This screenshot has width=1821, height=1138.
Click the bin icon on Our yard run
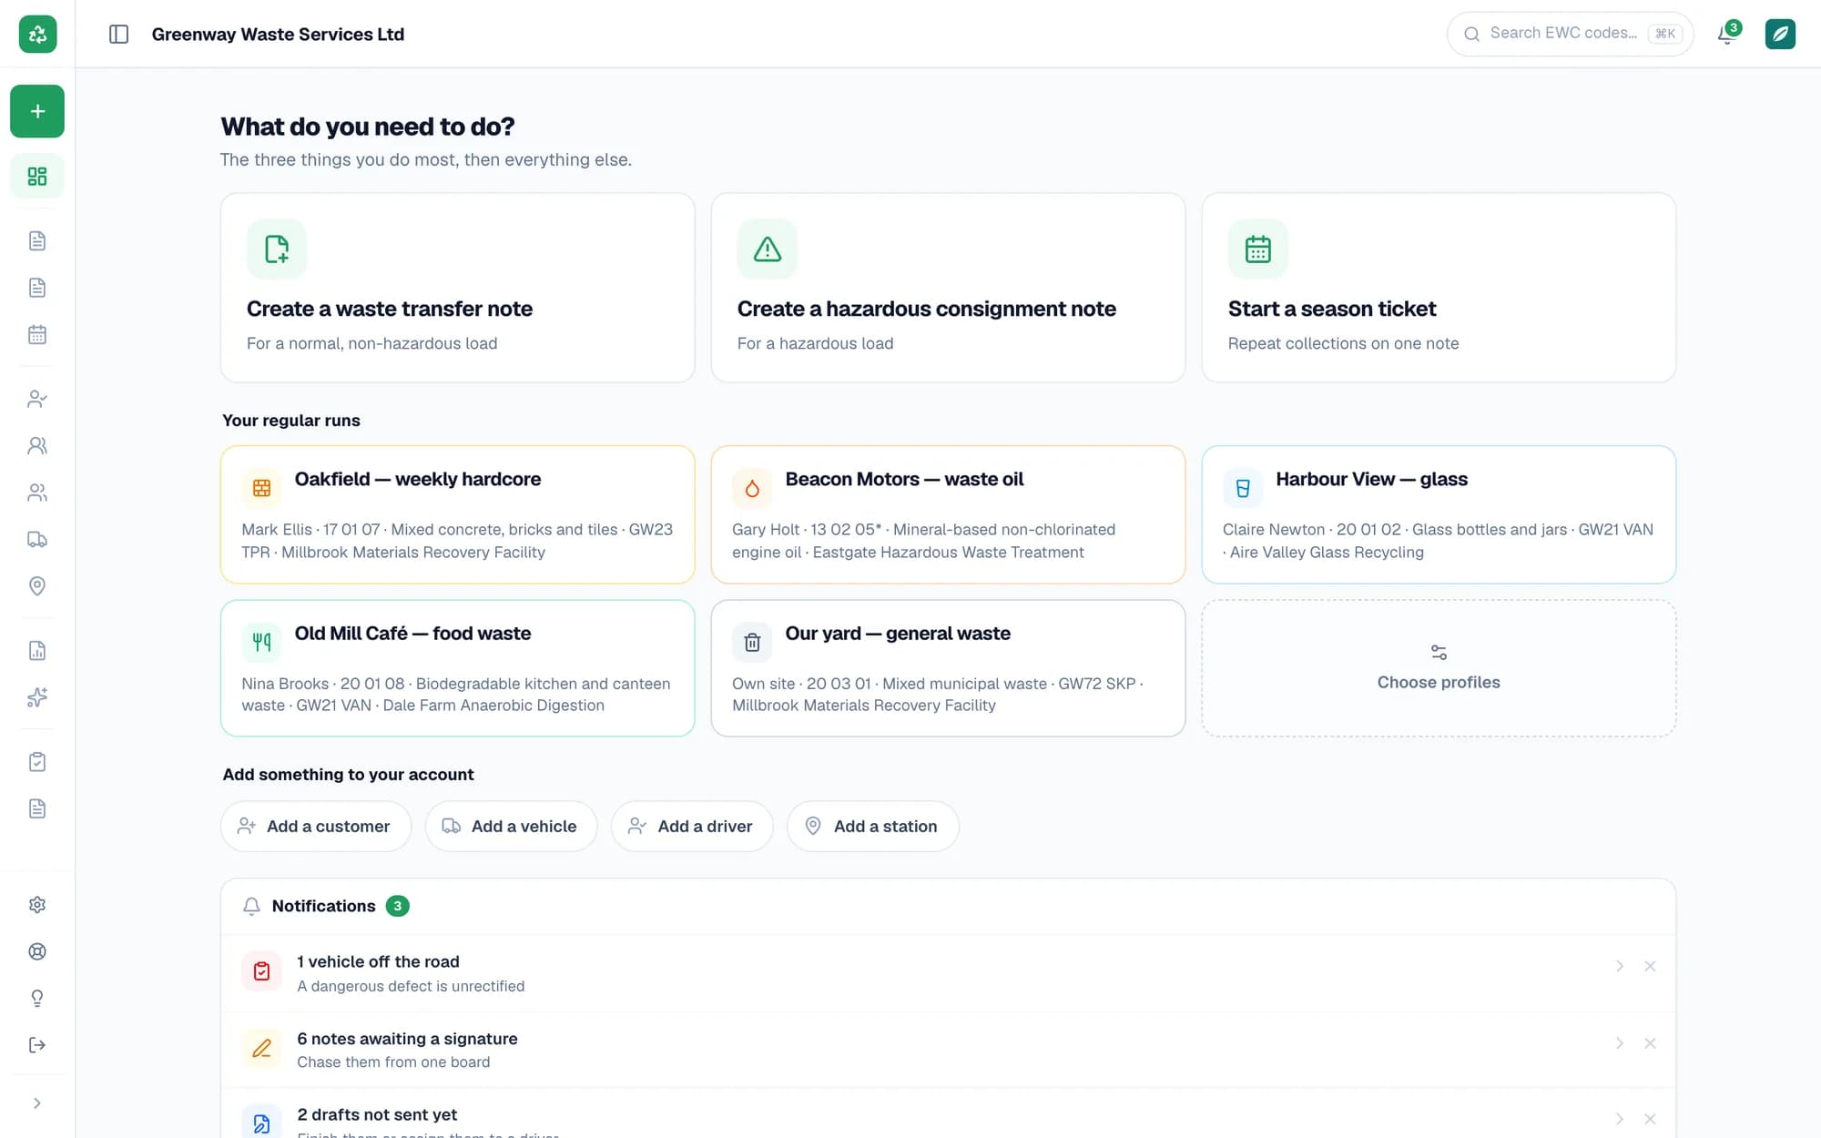point(752,642)
